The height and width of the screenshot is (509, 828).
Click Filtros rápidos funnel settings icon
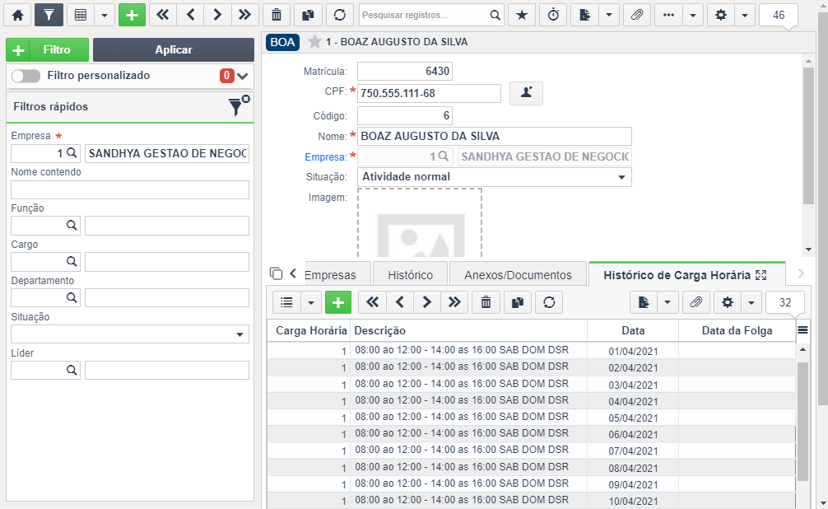[x=238, y=105]
